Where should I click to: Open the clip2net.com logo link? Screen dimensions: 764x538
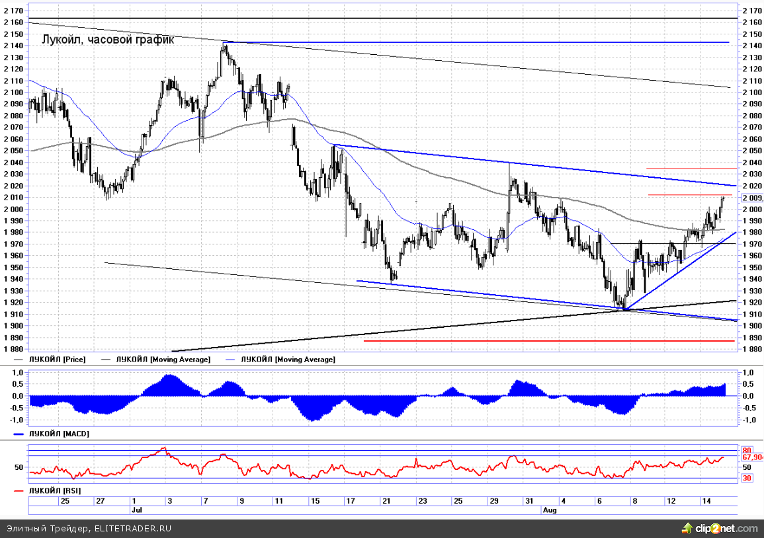pyautogui.click(x=719, y=528)
